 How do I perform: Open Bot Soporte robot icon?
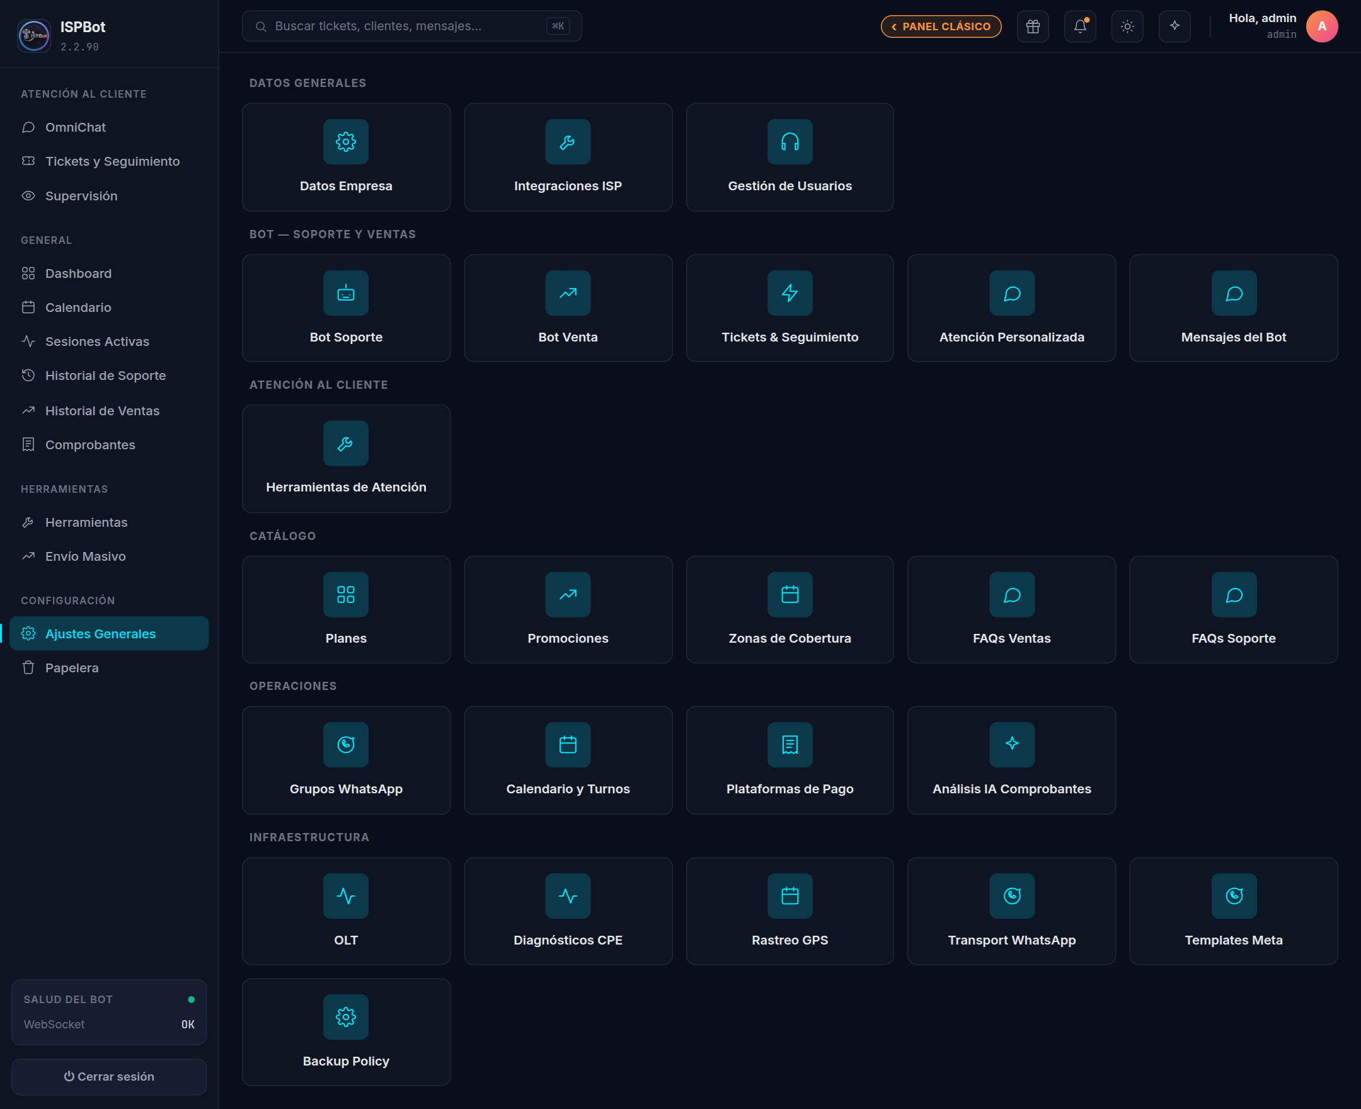pyautogui.click(x=345, y=293)
